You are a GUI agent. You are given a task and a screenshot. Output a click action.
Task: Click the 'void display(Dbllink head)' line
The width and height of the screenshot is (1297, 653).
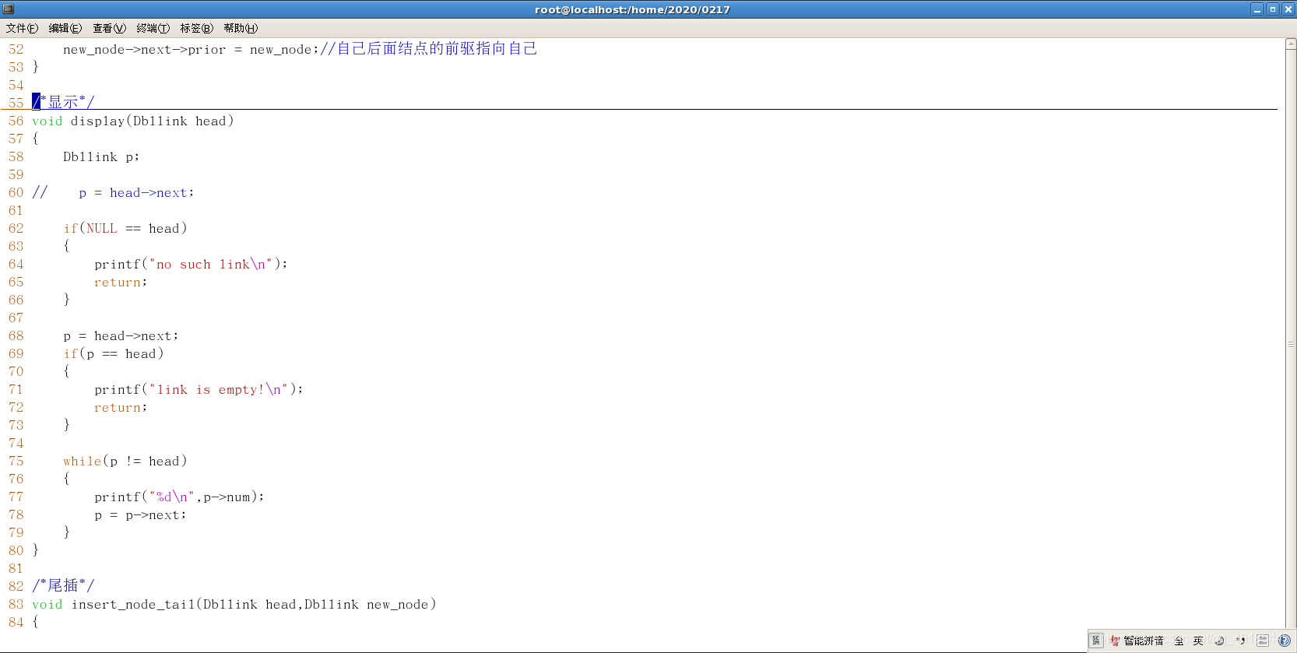coord(133,121)
